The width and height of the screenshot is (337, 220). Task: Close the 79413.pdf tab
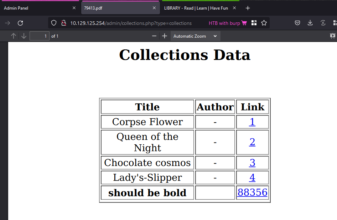[154, 8]
